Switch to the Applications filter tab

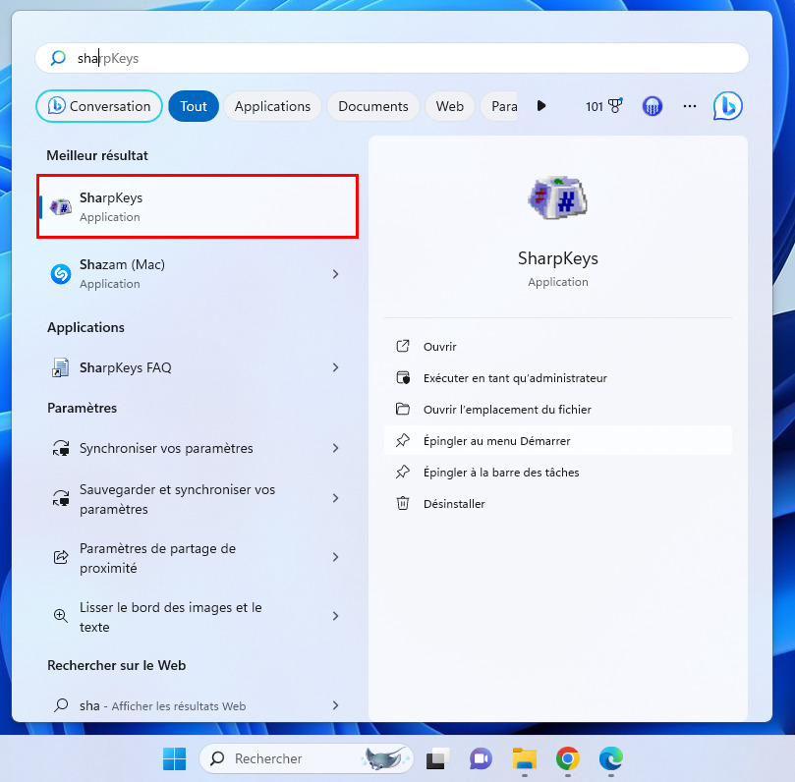[x=272, y=106]
